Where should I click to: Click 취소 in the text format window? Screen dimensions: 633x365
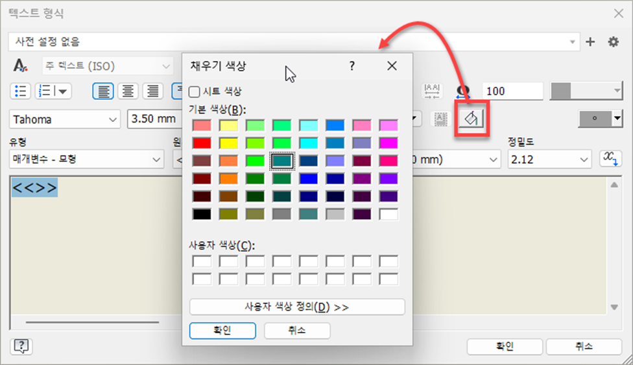coord(584,346)
